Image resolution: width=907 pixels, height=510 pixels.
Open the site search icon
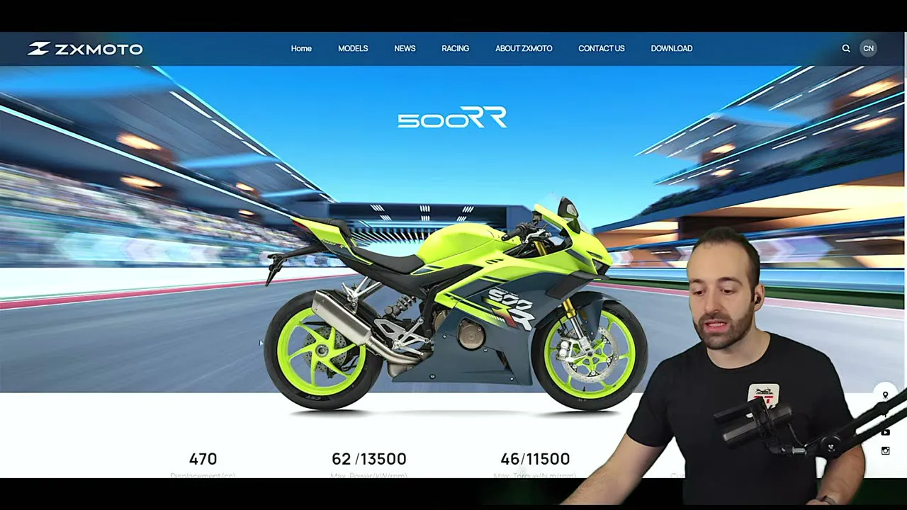click(845, 48)
